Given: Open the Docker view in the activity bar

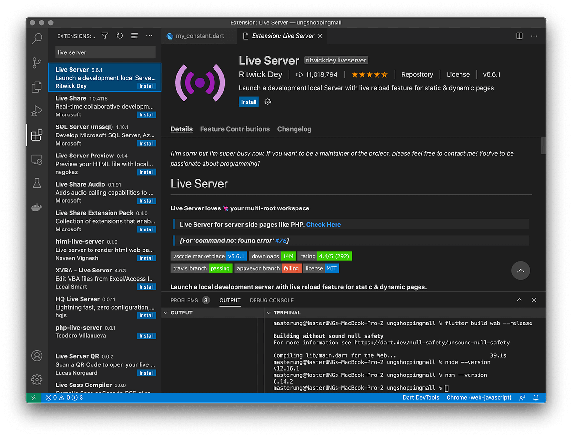Looking at the screenshot, I should [37, 207].
